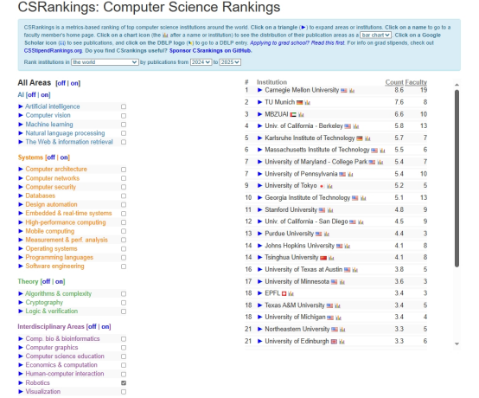Open chart icon next to EPFL
The width and height of the screenshot is (479, 398).
[291, 294]
